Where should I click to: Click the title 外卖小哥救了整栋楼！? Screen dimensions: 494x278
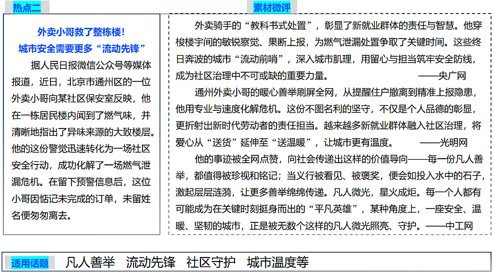tap(81, 32)
